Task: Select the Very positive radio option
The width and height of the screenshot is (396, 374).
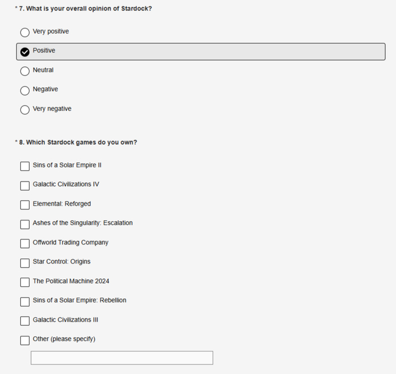Action: pyautogui.click(x=25, y=32)
